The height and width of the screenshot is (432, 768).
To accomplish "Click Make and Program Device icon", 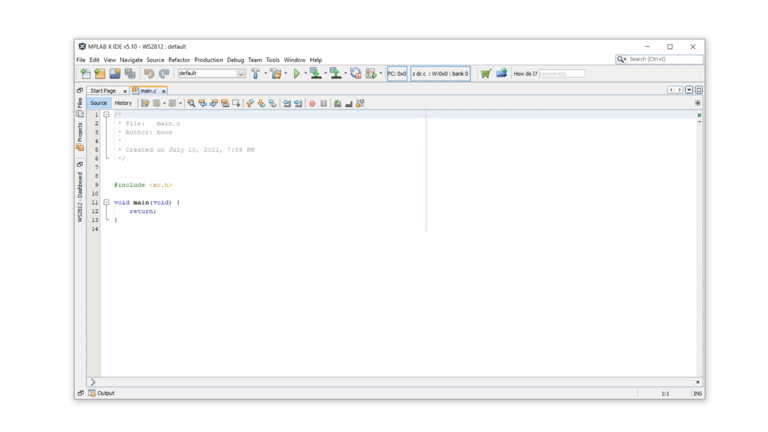I will 315,73.
